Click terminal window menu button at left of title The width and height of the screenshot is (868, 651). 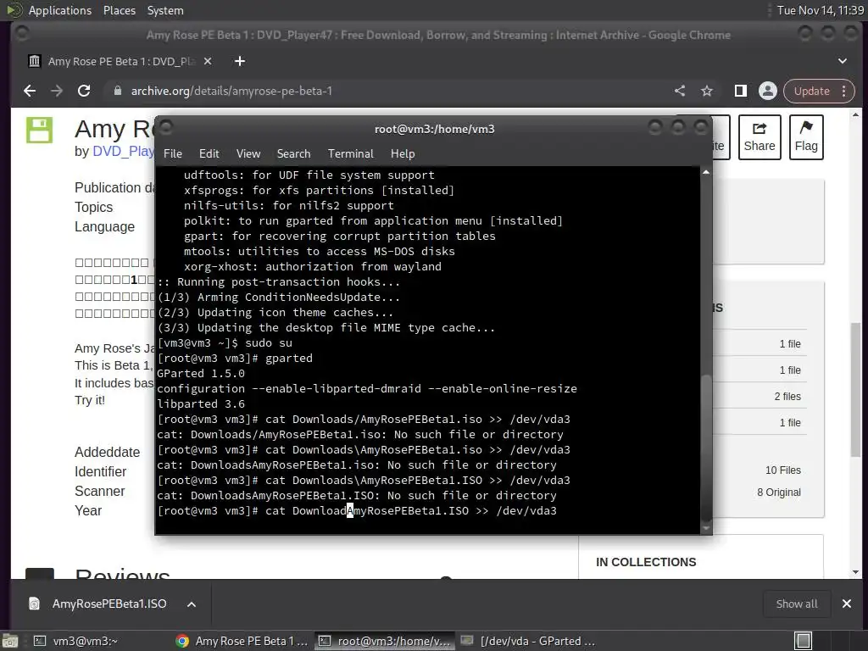(x=167, y=128)
